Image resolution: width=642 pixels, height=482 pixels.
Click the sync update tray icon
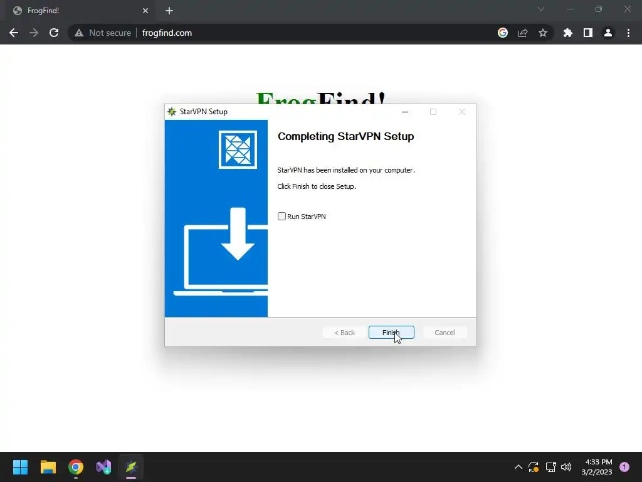tap(534, 467)
